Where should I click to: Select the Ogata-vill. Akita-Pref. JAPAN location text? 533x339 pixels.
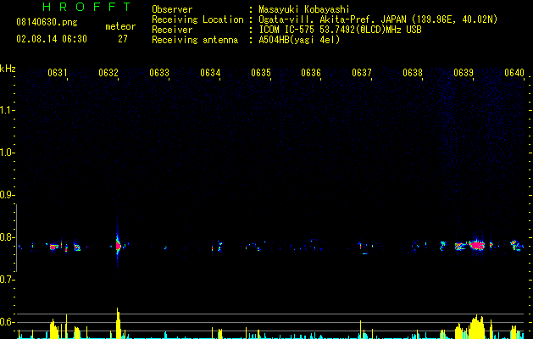(378, 19)
